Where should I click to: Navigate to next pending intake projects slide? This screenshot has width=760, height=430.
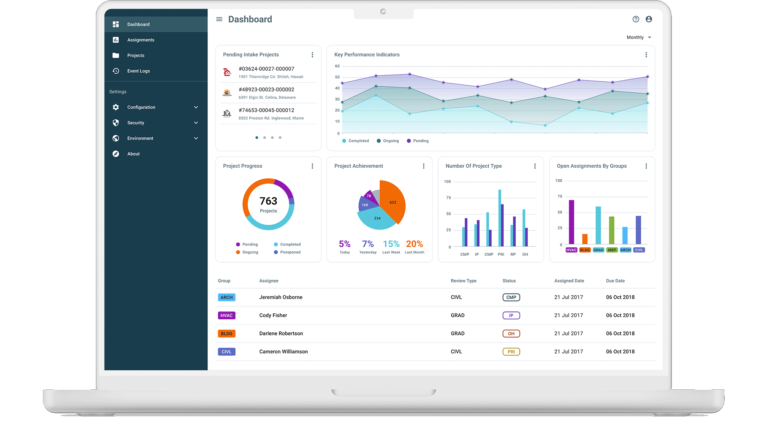tap(264, 137)
